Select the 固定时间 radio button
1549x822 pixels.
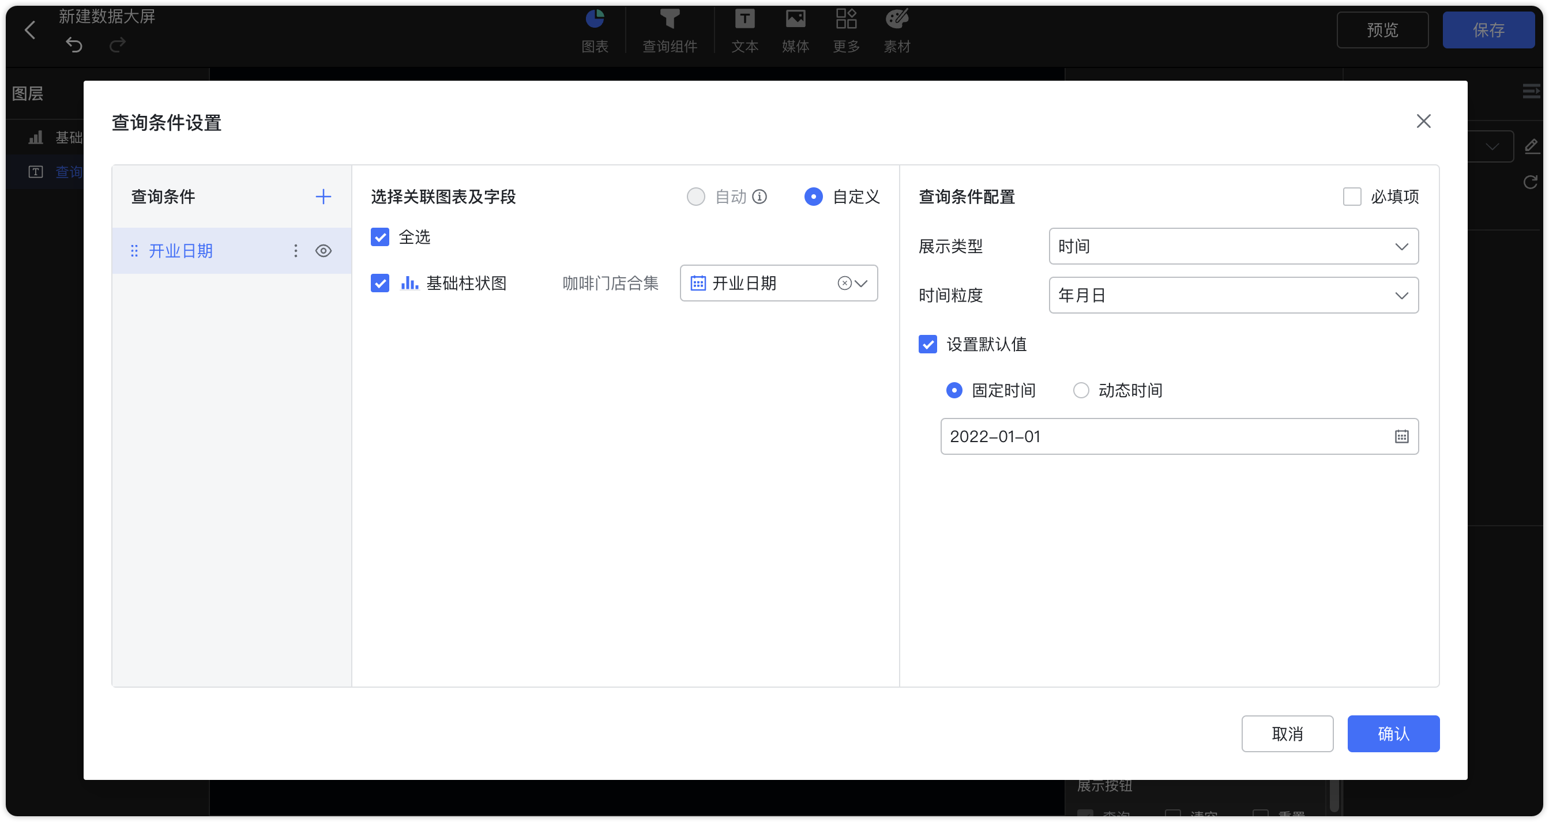coord(954,391)
